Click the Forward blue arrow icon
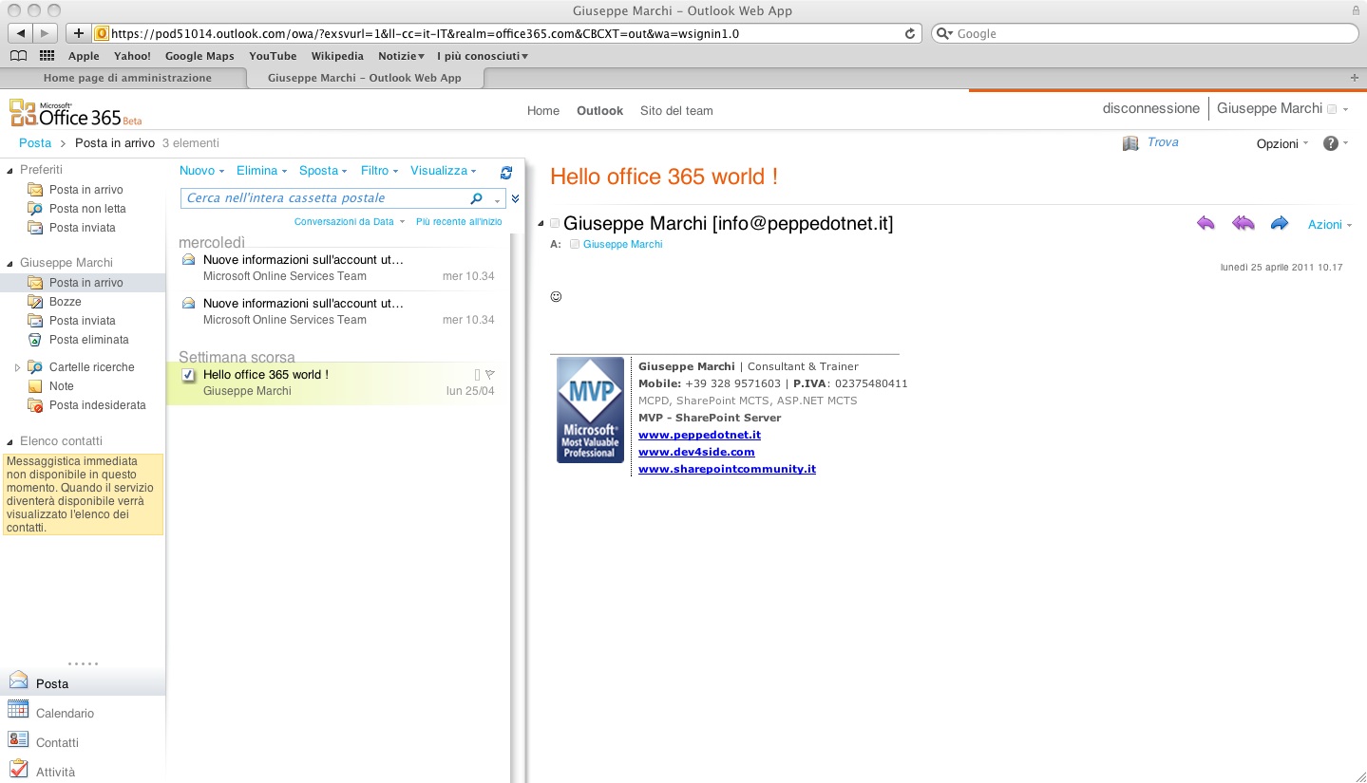1367x783 pixels. 1280,223
